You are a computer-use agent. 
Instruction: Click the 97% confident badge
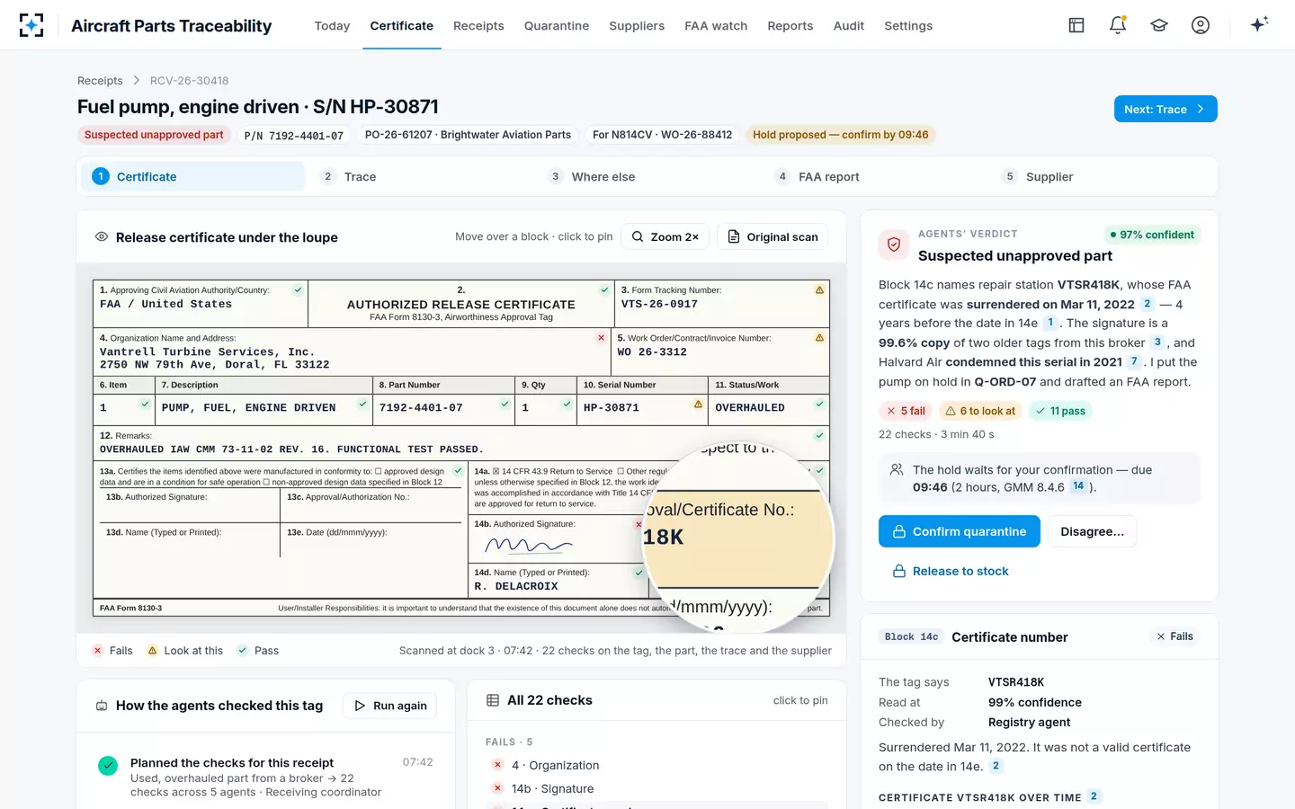point(1152,235)
